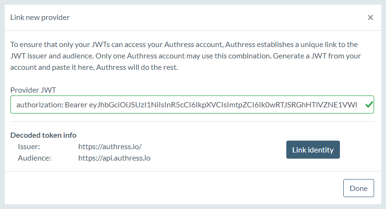The image size is (386, 209).
Task: Place cursor at end of visible JWT token
Action: (x=356, y=105)
